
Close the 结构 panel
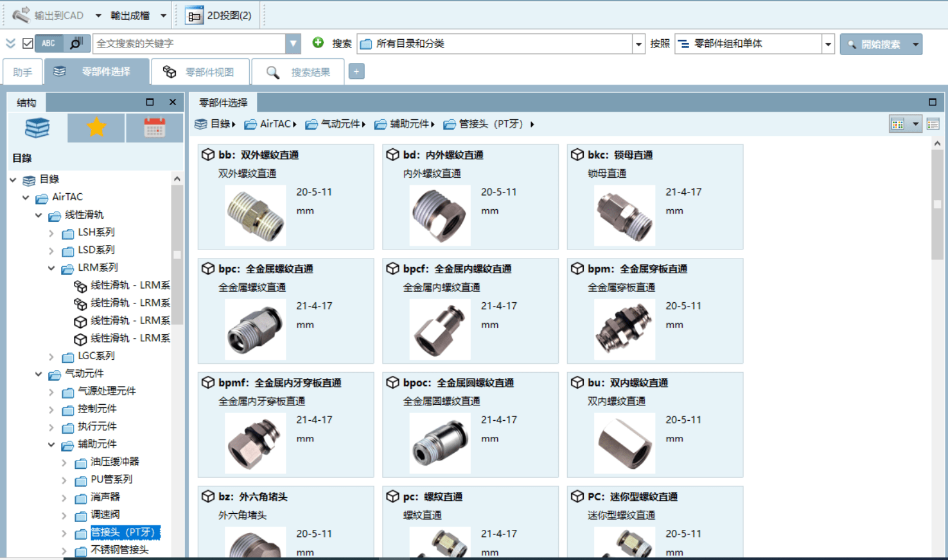[172, 102]
